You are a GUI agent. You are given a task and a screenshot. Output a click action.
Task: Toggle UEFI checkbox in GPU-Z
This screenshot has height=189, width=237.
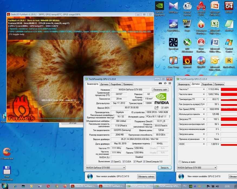[x=162, y=108]
